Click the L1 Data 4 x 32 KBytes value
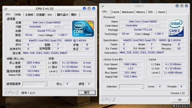This screenshot has width=192, height=108. (173, 64)
